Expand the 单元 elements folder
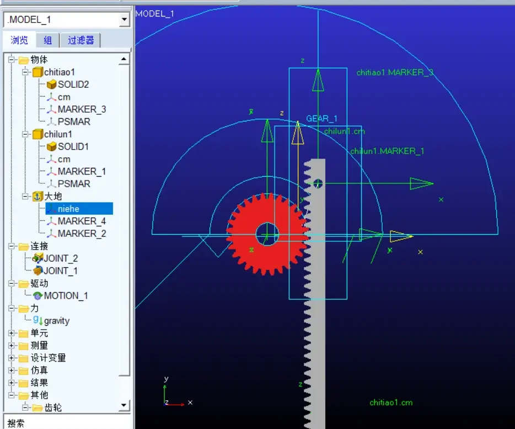515x429 pixels. (11, 333)
